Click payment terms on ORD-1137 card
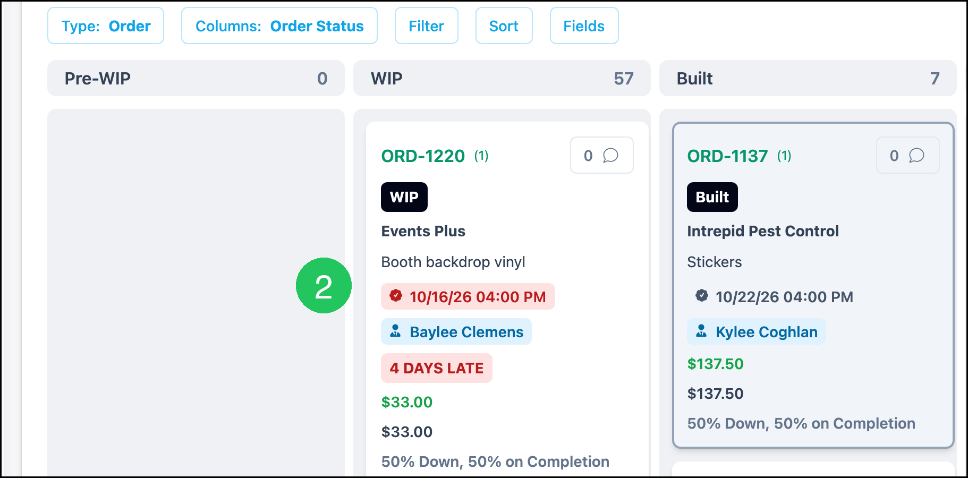Screen dimensions: 968x478 click(x=801, y=423)
